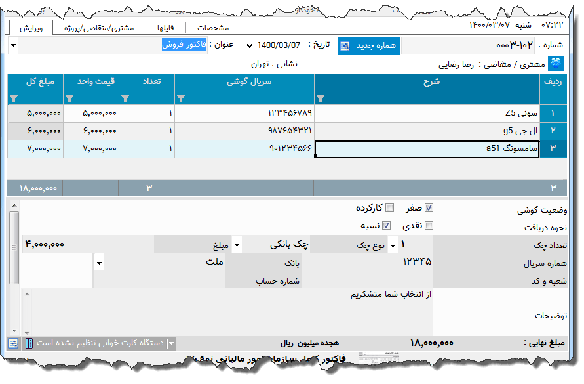The width and height of the screenshot is (584, 384).
Task: Click the شماره جدید button
Action: pyautogui.click(x=369, y=45)
